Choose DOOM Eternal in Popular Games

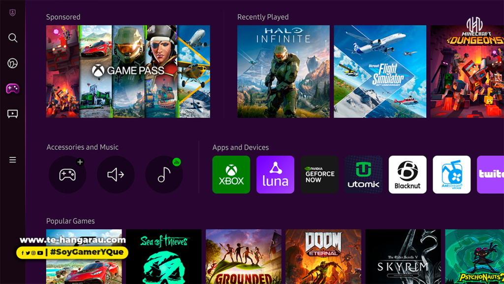pos(323,256)
